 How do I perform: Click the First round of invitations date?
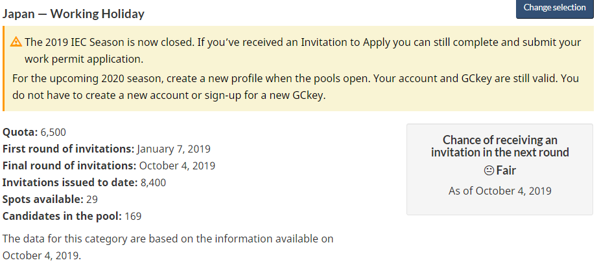click(x=174, y=149)
